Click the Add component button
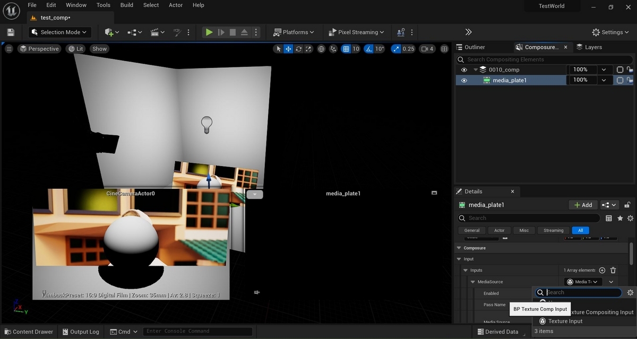637x339 pixels. pos(582,205)
